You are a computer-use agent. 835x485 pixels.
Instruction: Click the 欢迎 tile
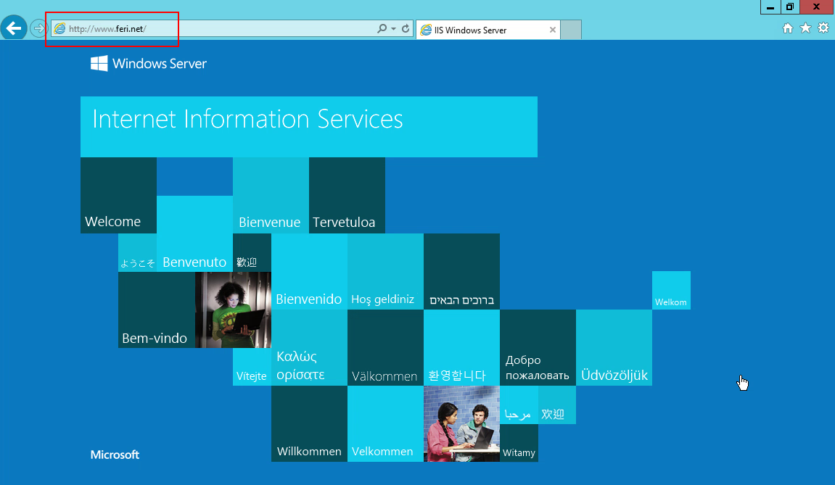click(x=556, y=405)
